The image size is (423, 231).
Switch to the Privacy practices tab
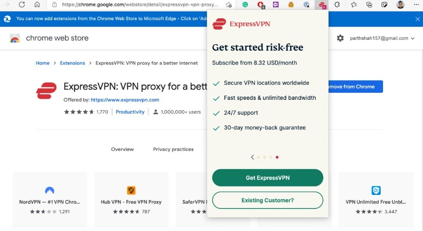(173, 149)
